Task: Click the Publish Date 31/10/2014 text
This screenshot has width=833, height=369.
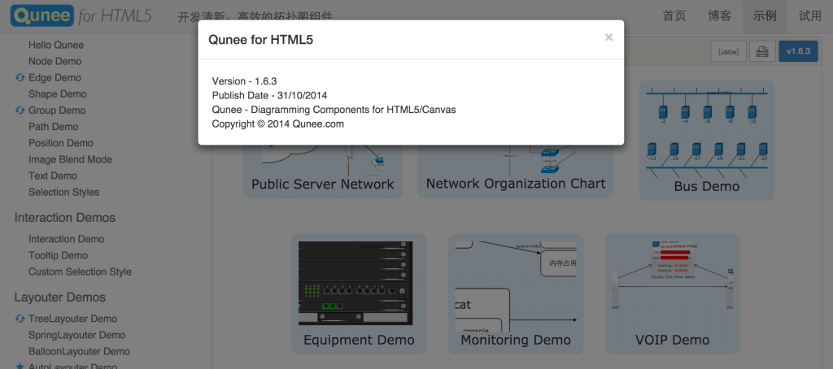Action: [x=269, y=96]
